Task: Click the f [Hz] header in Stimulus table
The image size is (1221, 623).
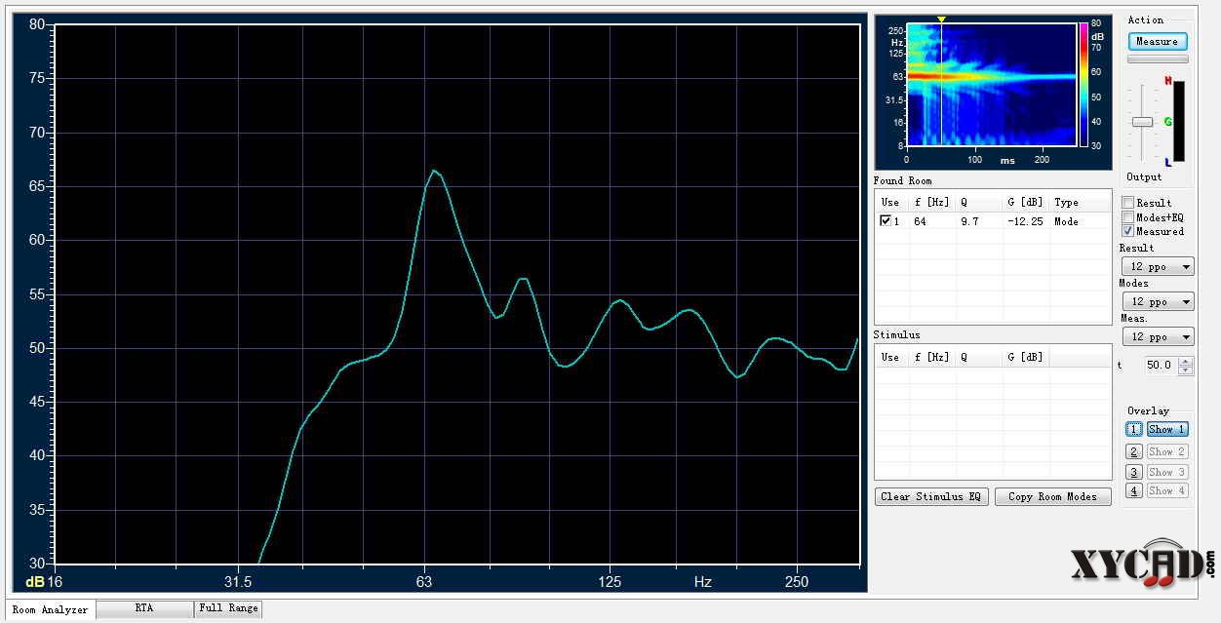Action: (x=930, y=357)
